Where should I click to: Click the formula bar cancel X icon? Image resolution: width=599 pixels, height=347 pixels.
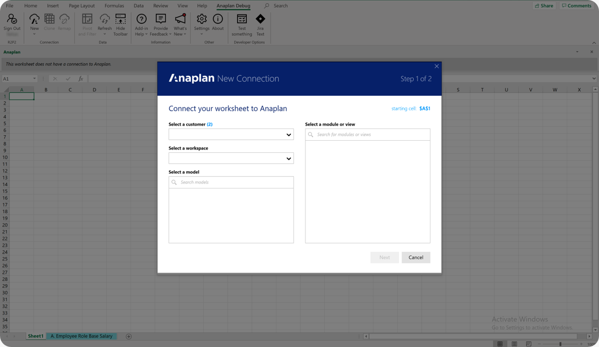coord(55,79)
